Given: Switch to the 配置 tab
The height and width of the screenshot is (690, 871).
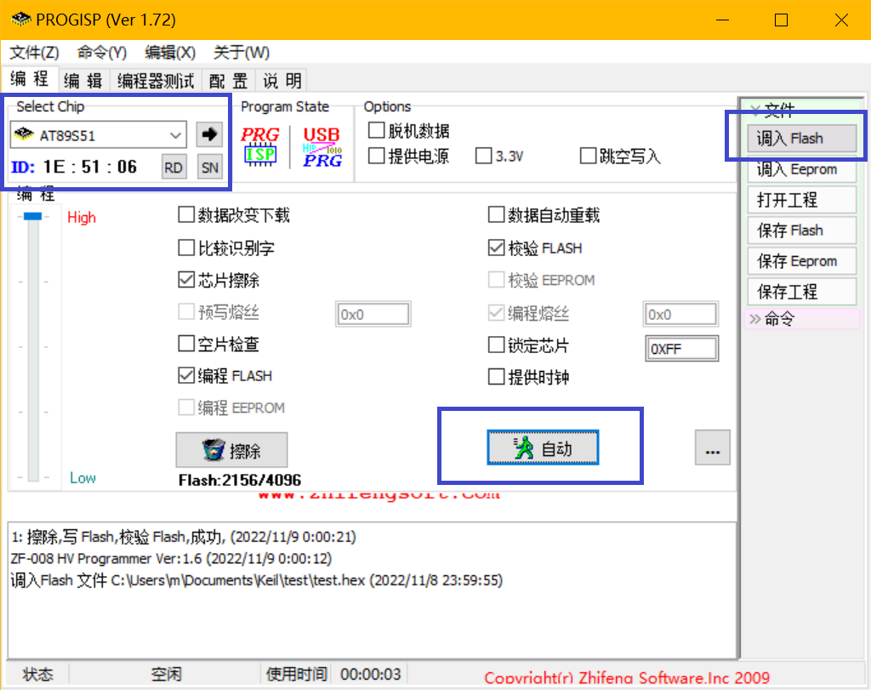Looking at the screenshot, I should (x=229, y=81).
